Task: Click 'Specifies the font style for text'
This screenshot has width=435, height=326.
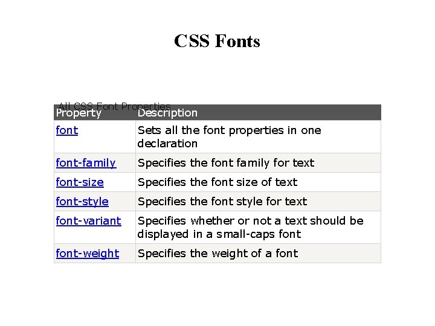Action: click(x=222, y=202)
